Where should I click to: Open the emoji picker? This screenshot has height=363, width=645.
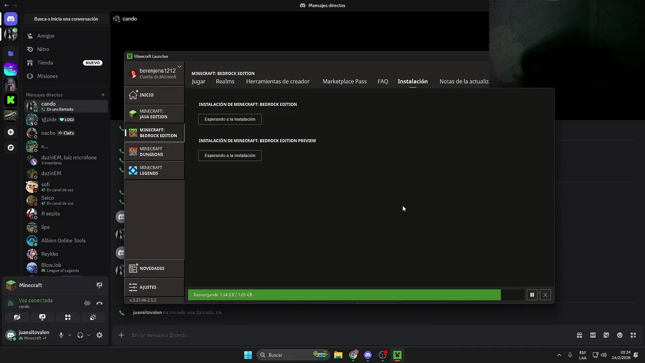620,335
